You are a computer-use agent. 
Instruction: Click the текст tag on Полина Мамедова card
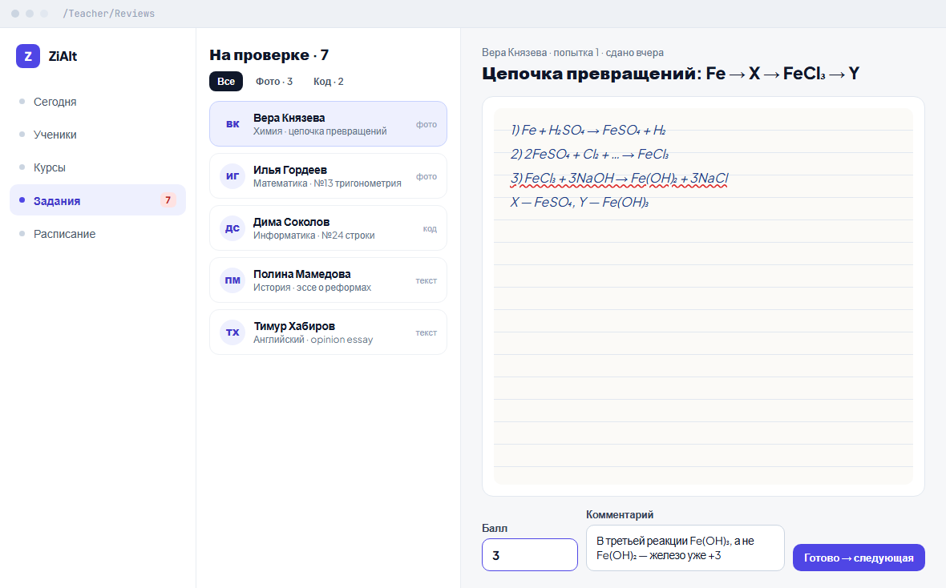pos(426,280)
